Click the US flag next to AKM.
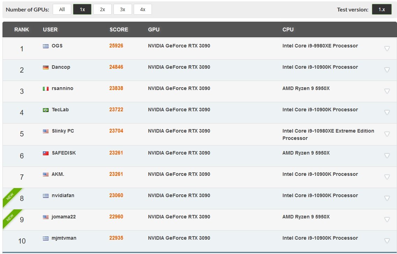Image resolution: width=397 pixels, height=254 pixels. 46,174
